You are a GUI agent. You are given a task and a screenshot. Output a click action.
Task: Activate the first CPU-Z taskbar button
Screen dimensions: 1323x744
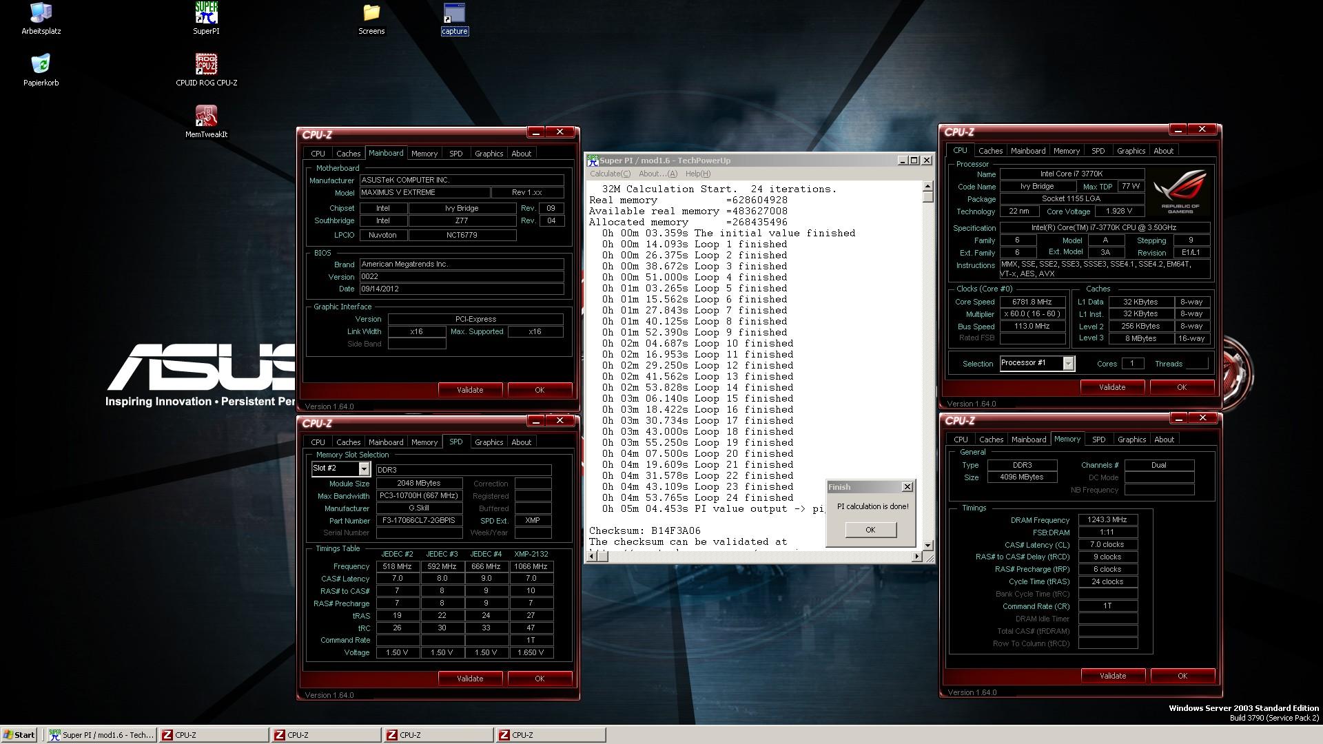[x=214, y=735]
